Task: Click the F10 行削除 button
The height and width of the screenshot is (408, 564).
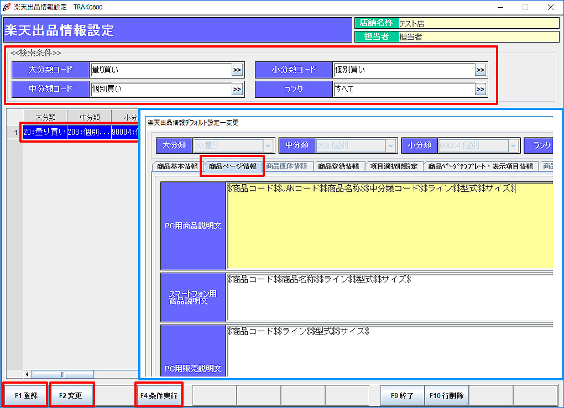Action: point(446,396)
